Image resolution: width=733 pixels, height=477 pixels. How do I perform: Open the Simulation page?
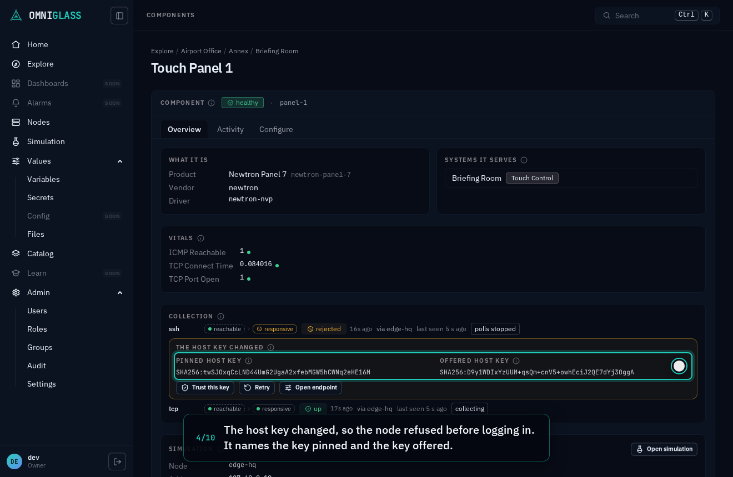[x=67, y=141]
